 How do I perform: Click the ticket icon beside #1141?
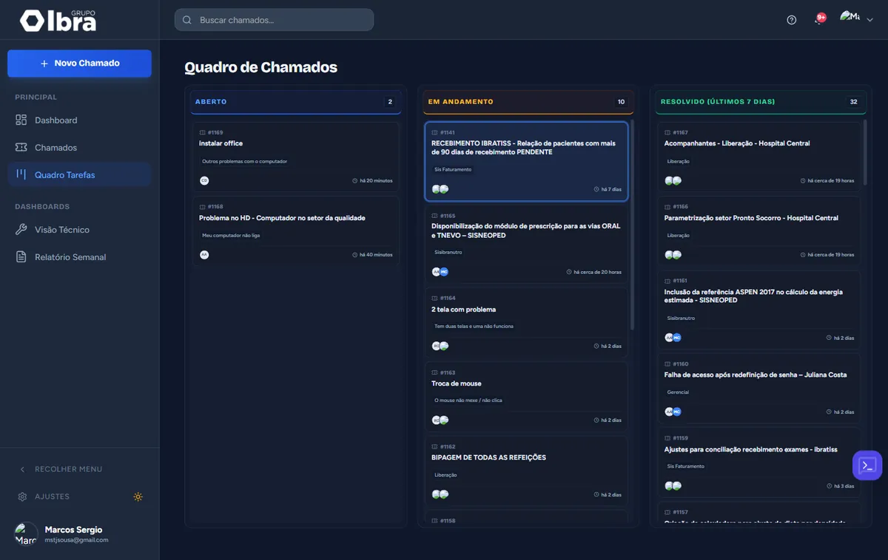pos(435,133)
